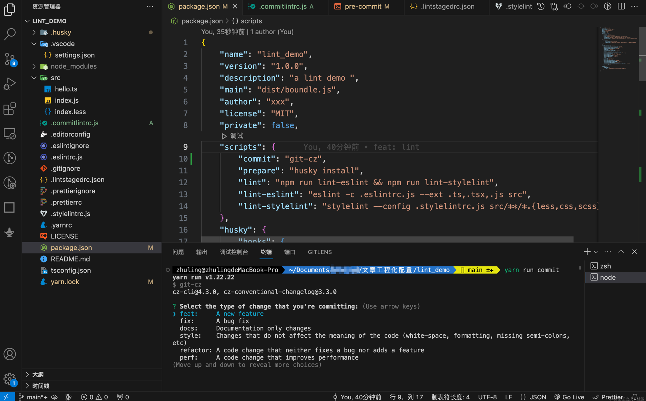The image size is (646, 401).
Task: Open the Search view in activity bar
Action: click(9, 34)
